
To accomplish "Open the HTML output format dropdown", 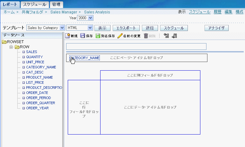I will [x=90, y=28].
